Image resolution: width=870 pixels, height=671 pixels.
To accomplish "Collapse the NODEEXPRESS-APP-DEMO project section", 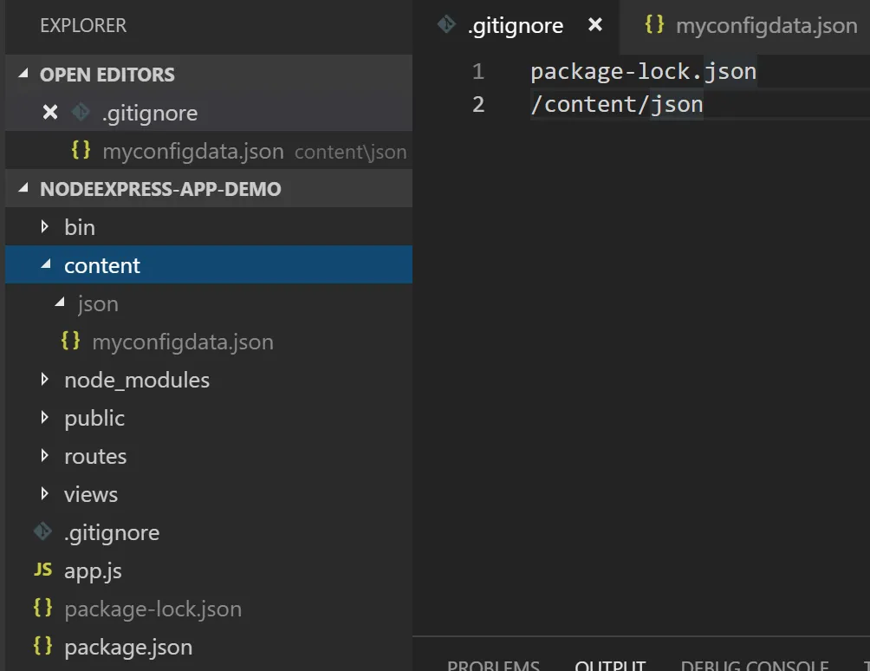I will 23,189.
